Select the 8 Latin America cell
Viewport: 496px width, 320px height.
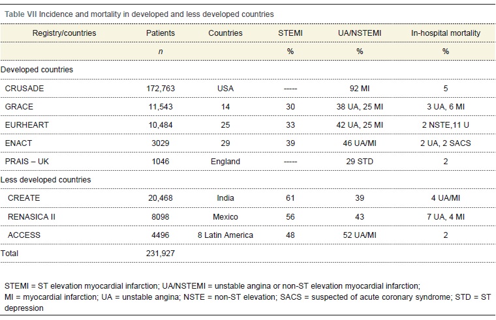(225, 233)
